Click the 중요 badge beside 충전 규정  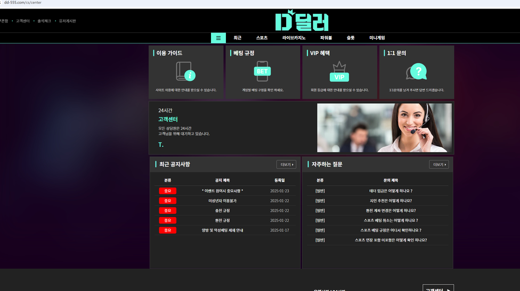[x=167, y=211]
